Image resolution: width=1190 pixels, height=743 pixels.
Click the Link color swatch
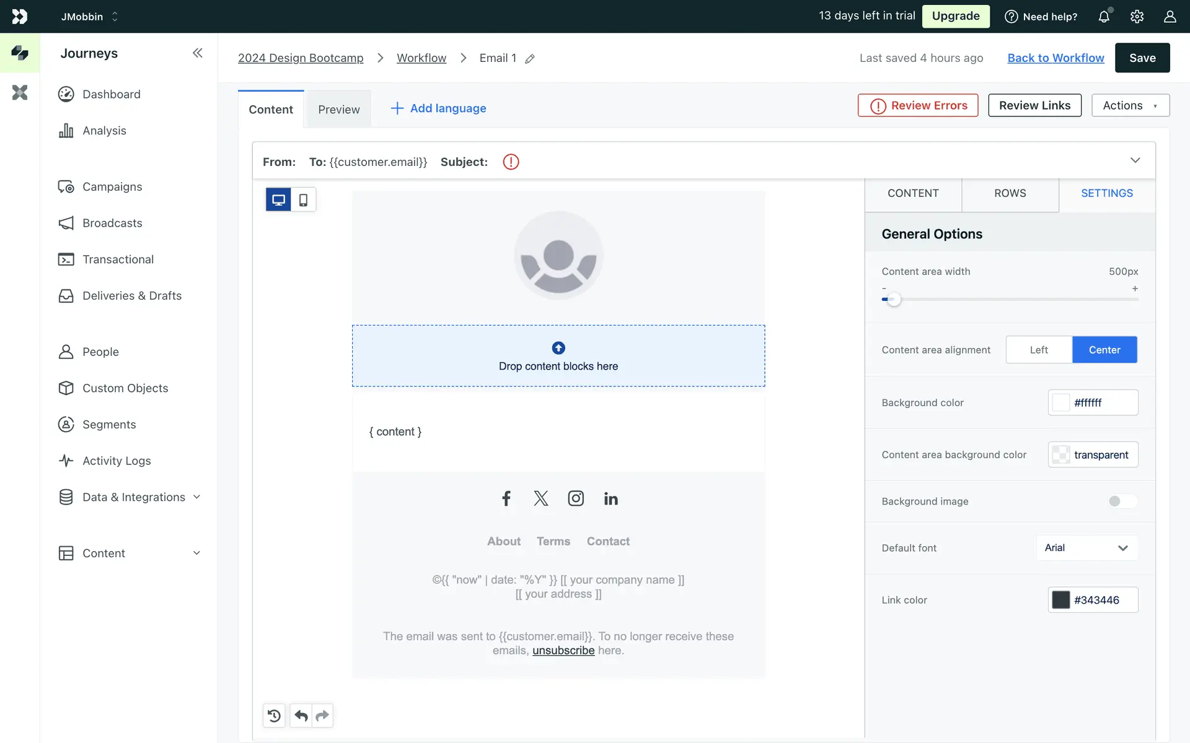1060,600
